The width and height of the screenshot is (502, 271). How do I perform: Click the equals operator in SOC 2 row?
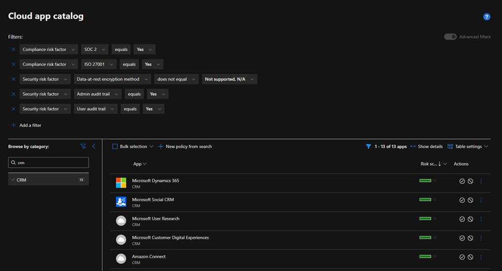[x=121, y=49]
